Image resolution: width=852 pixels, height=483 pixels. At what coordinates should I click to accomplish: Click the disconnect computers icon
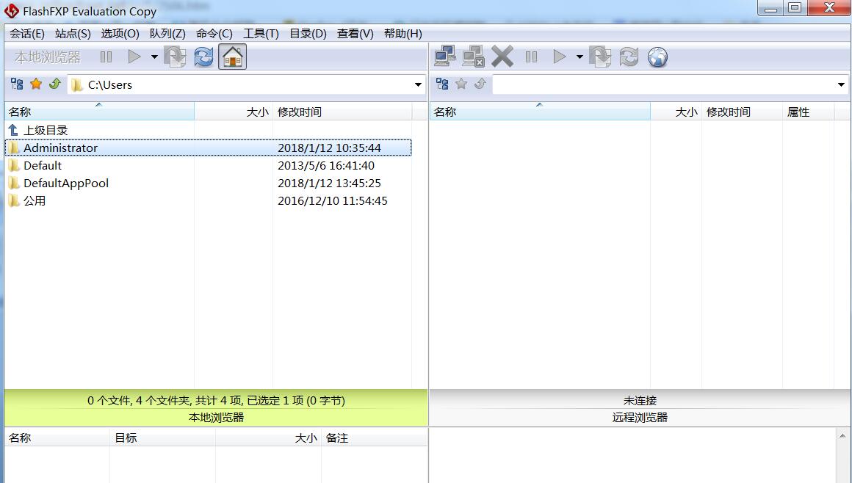473,57
